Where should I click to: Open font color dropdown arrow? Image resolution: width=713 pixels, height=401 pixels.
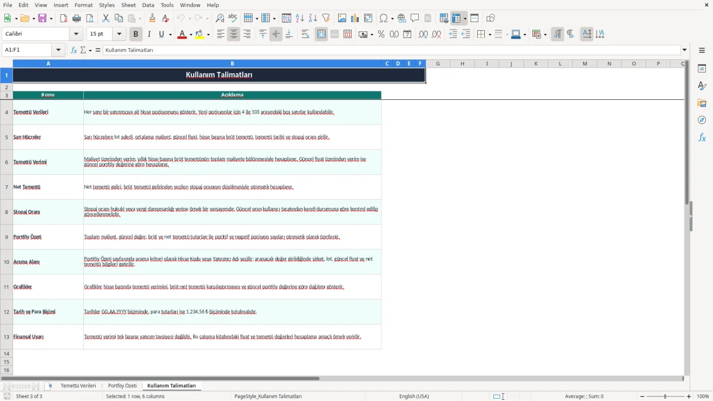pyautogui.click(x=190, y=34)
